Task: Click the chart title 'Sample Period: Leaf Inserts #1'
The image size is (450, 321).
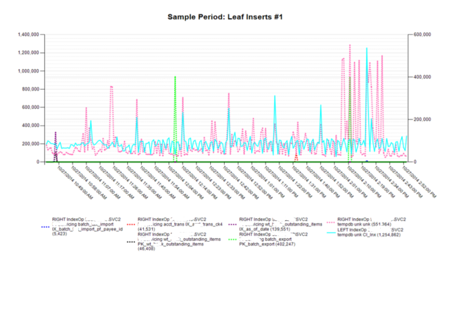Action: tap(225, 17)
